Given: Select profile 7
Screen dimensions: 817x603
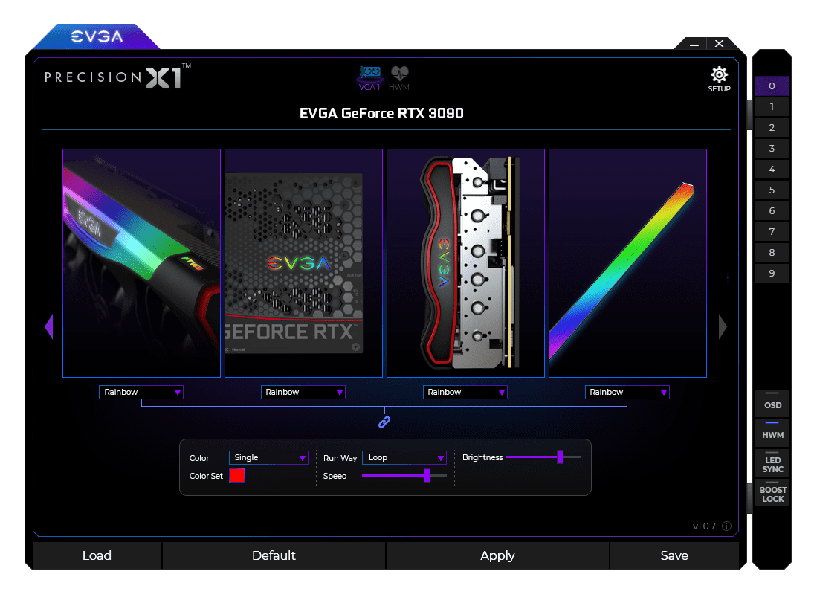Looking at the screenshot, I should (x=772, y=232).
